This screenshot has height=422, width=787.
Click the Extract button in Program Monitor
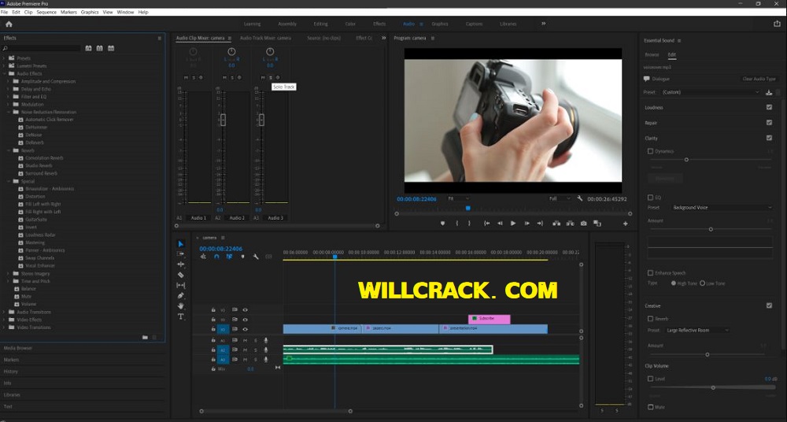(570, 224)
